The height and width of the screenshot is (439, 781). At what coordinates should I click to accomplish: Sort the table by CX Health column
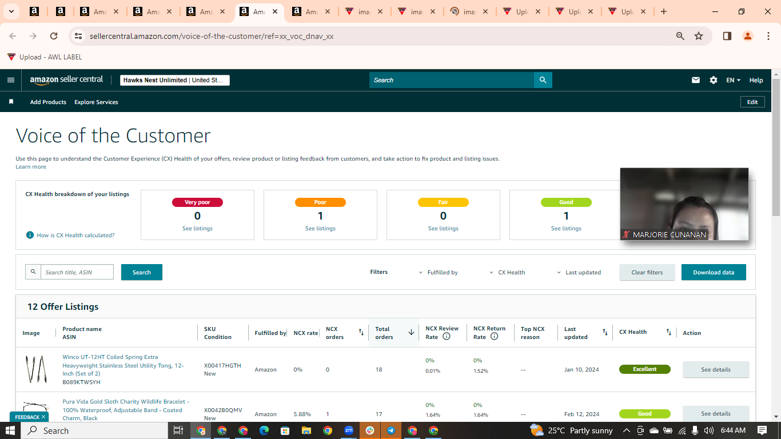point(669,332)
